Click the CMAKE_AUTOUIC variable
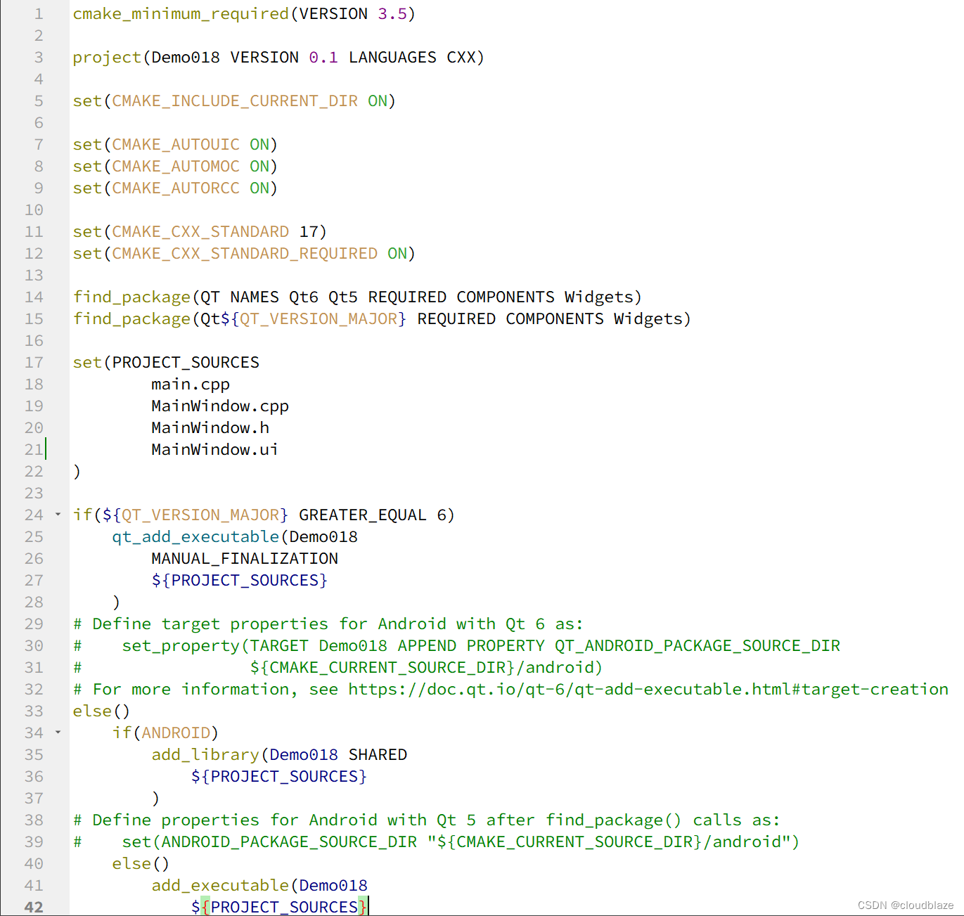This screenshot has height=916, width=964. click(176, 145)
